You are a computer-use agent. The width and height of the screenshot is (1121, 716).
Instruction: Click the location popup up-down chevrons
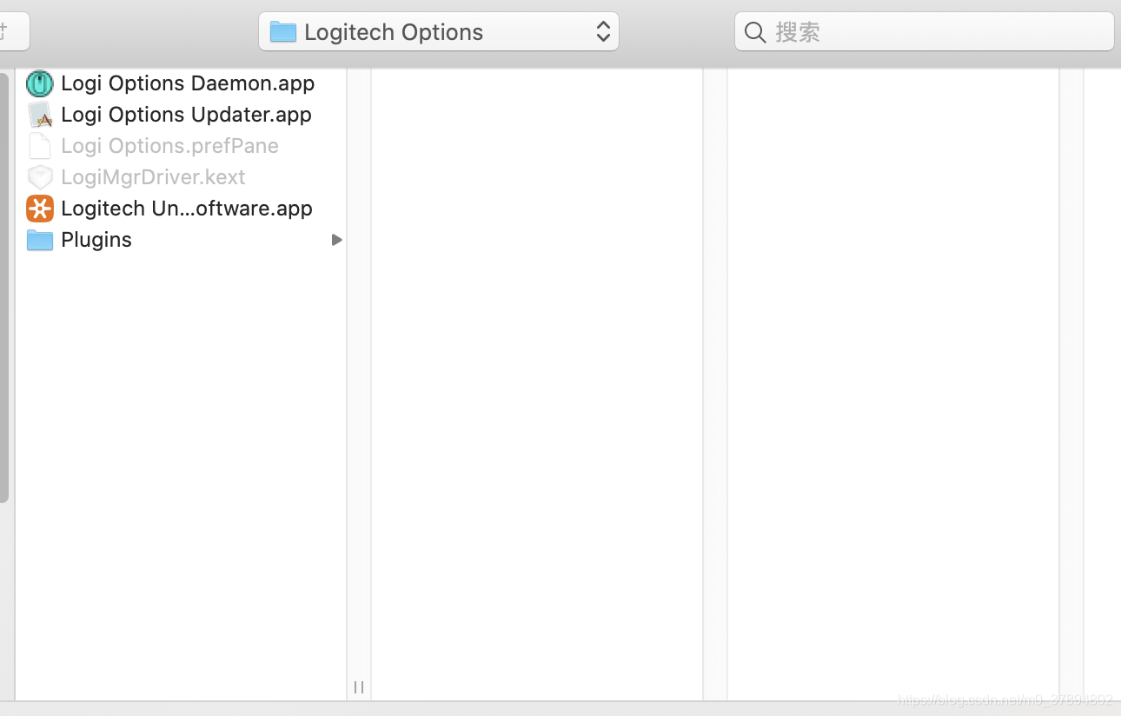pyautogui.click(x=603, y=32)
